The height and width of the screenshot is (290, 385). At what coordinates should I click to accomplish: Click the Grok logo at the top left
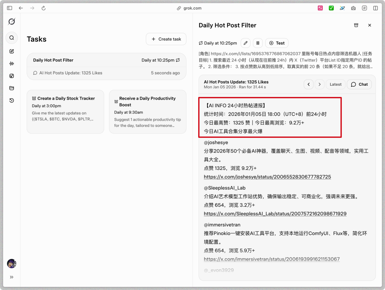tap(12, 21)
